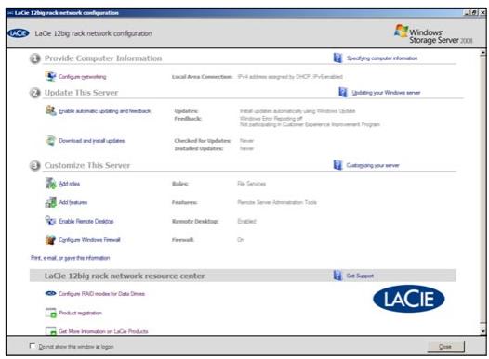Click the Firewall status label
The height and width of the screenshot is (359, 489).
point(183,240)
